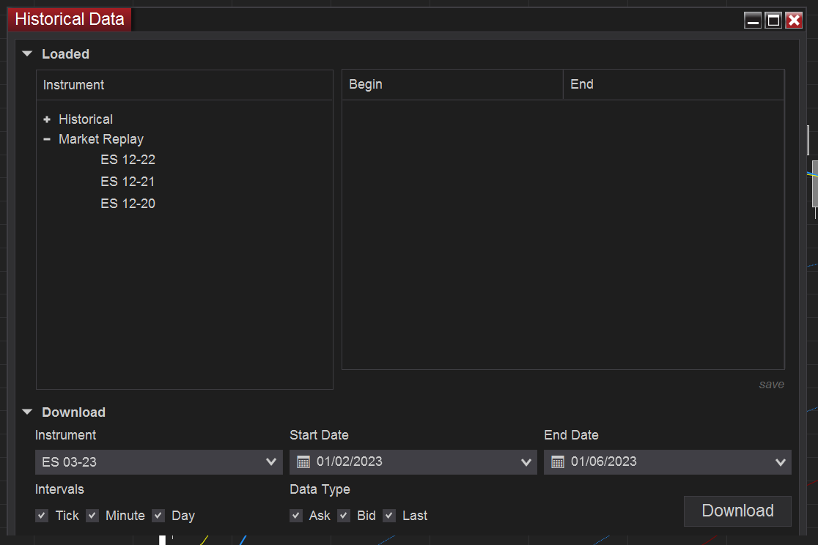Click the Start Date calendar icon

pyautogui.click(x=303, y=462)
